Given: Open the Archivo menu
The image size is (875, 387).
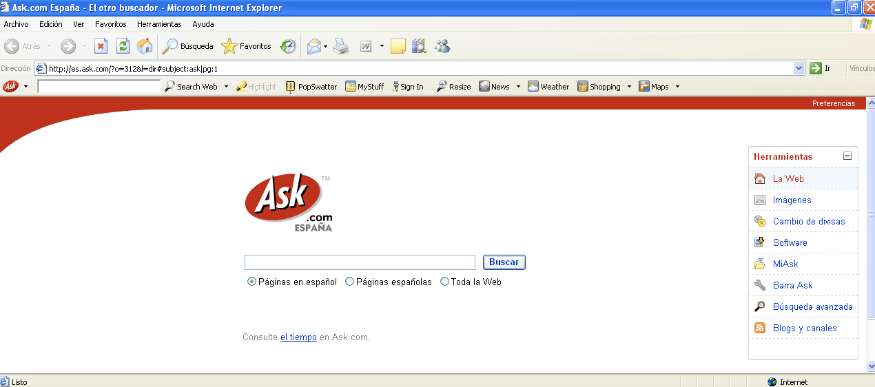Looking at the screenshot, I should (17, 24).
